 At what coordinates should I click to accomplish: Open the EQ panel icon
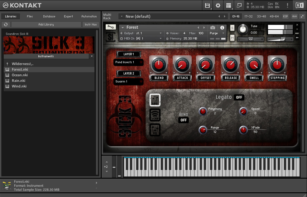pos(155,130)
